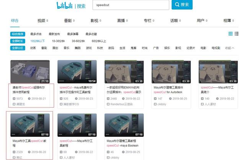Screen dimensions: 245x160
Task: Open speedCut - maya免费布尔插件 video title
Action: pos(76,90)
